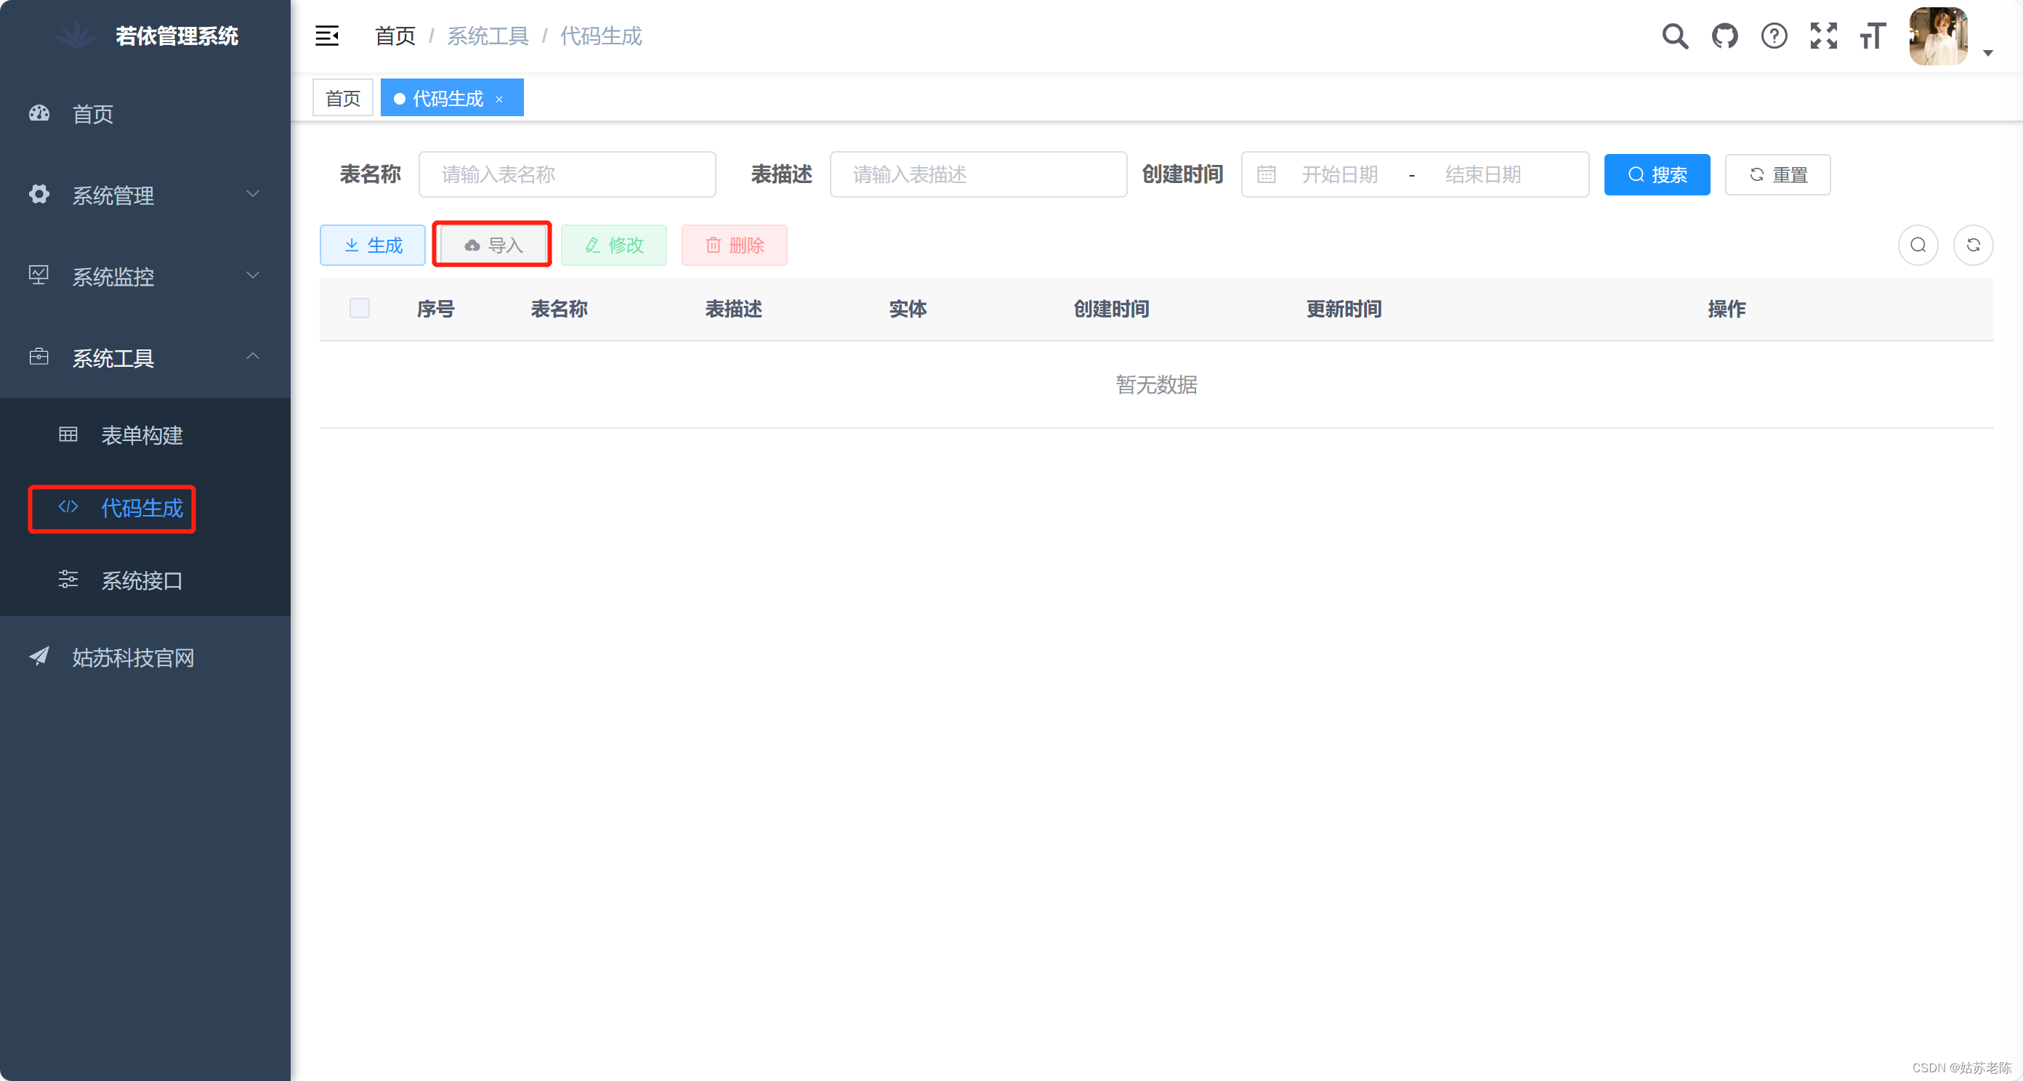Close the 代码生成 tab
Viewport: 2023px width, 1081px height.
pyautogui.click(x=498, y=99)
